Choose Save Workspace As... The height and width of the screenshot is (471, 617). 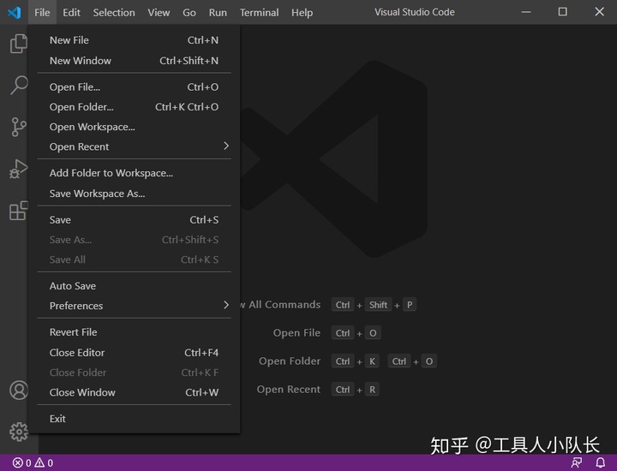coord(134,194)
